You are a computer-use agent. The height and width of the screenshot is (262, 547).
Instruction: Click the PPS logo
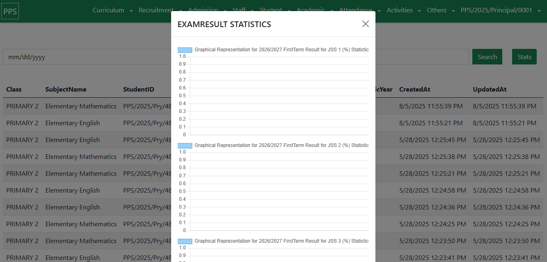10,11
